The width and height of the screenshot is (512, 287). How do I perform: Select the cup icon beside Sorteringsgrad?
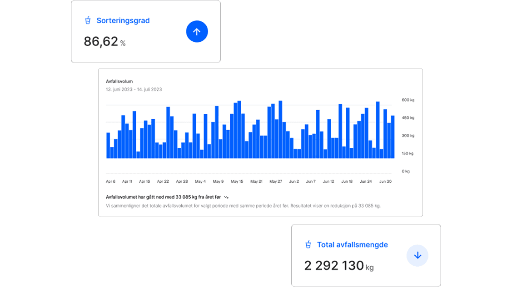point(88,20)
